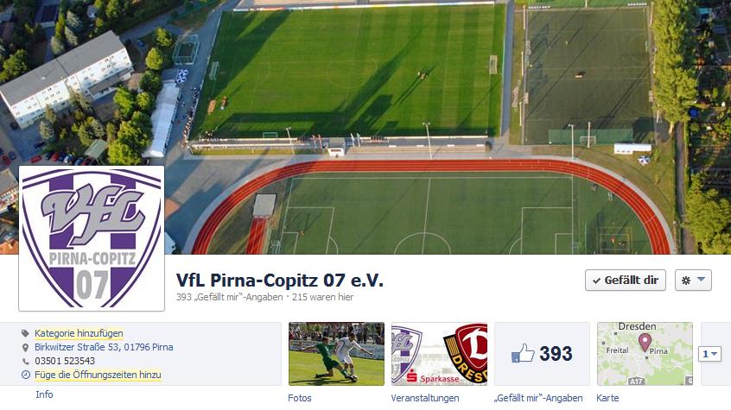Open the Sparkasse Dynamo Dresden event thumbnail
This screenshot has width=731, height=410.
[x=439, y=354]
